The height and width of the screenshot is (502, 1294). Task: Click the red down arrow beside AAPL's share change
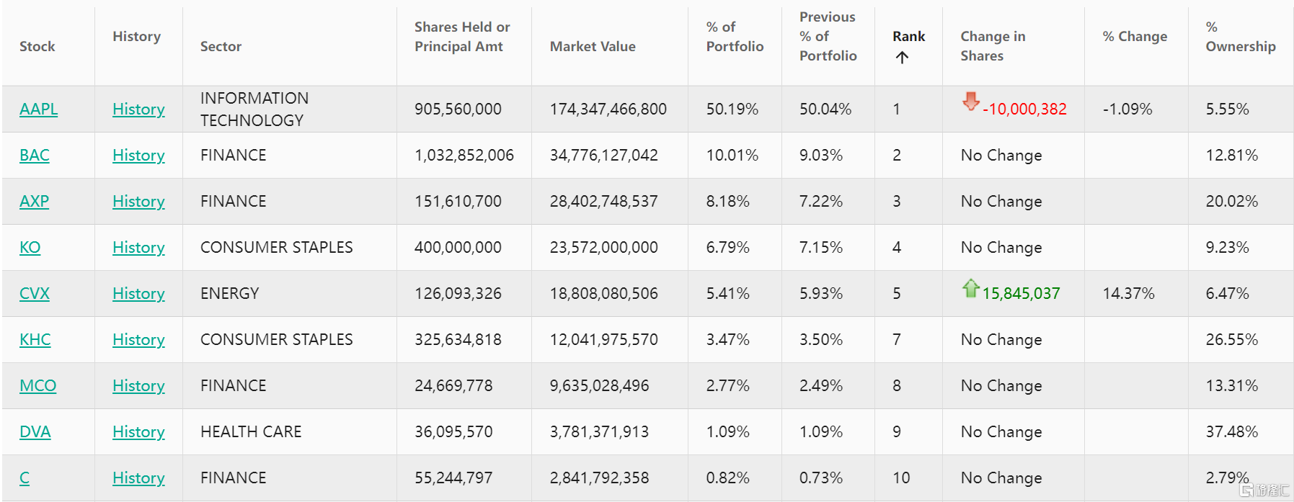(971, 102)
